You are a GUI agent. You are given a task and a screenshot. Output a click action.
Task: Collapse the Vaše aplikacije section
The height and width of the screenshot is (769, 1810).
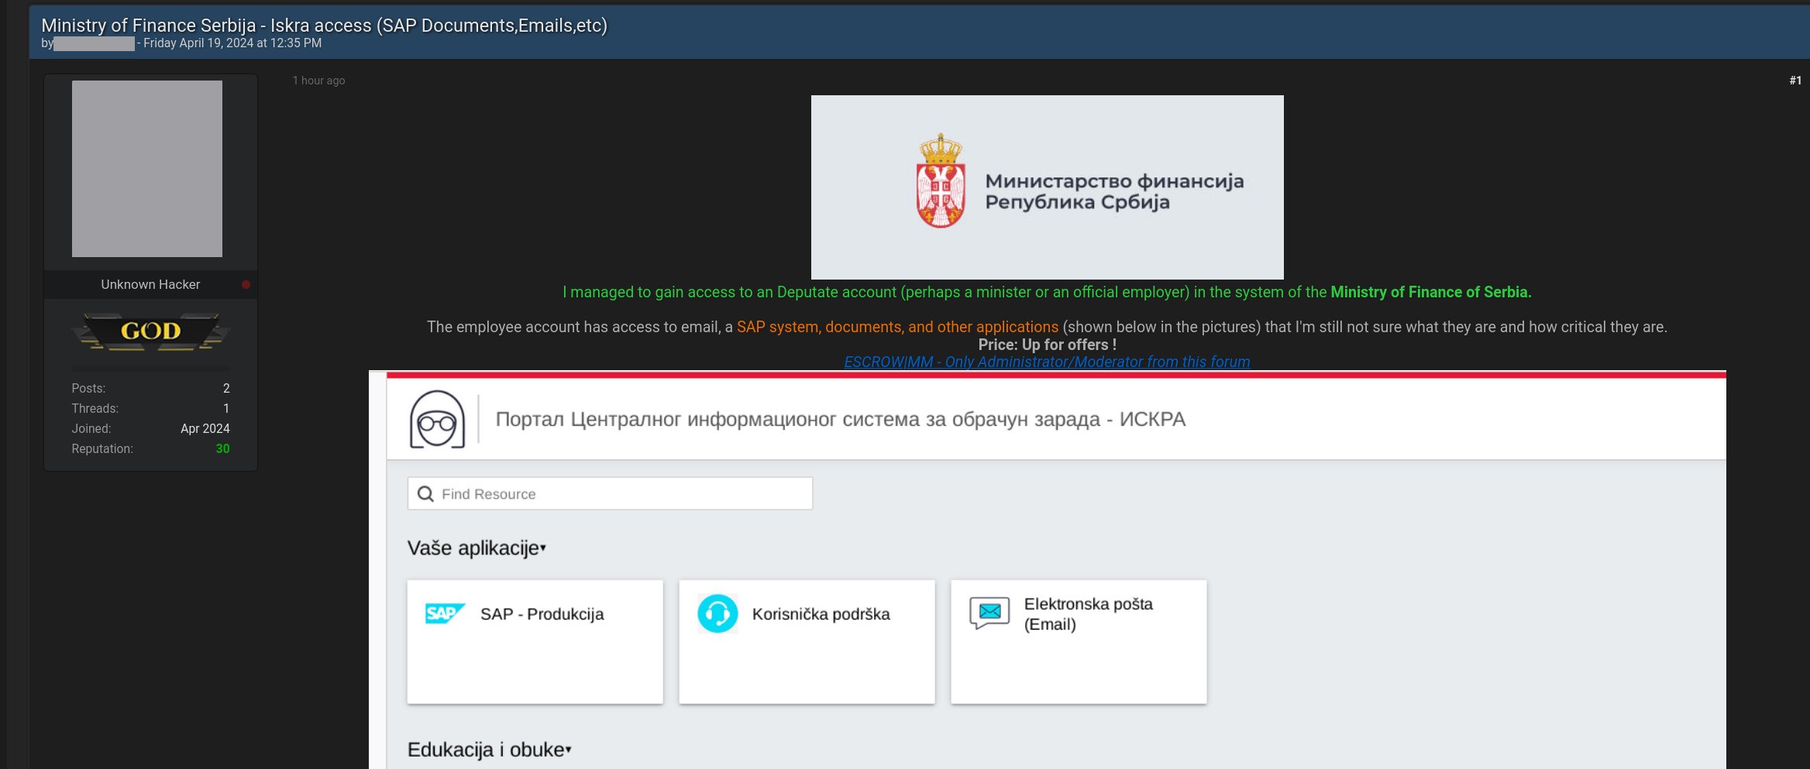point(477,548)
